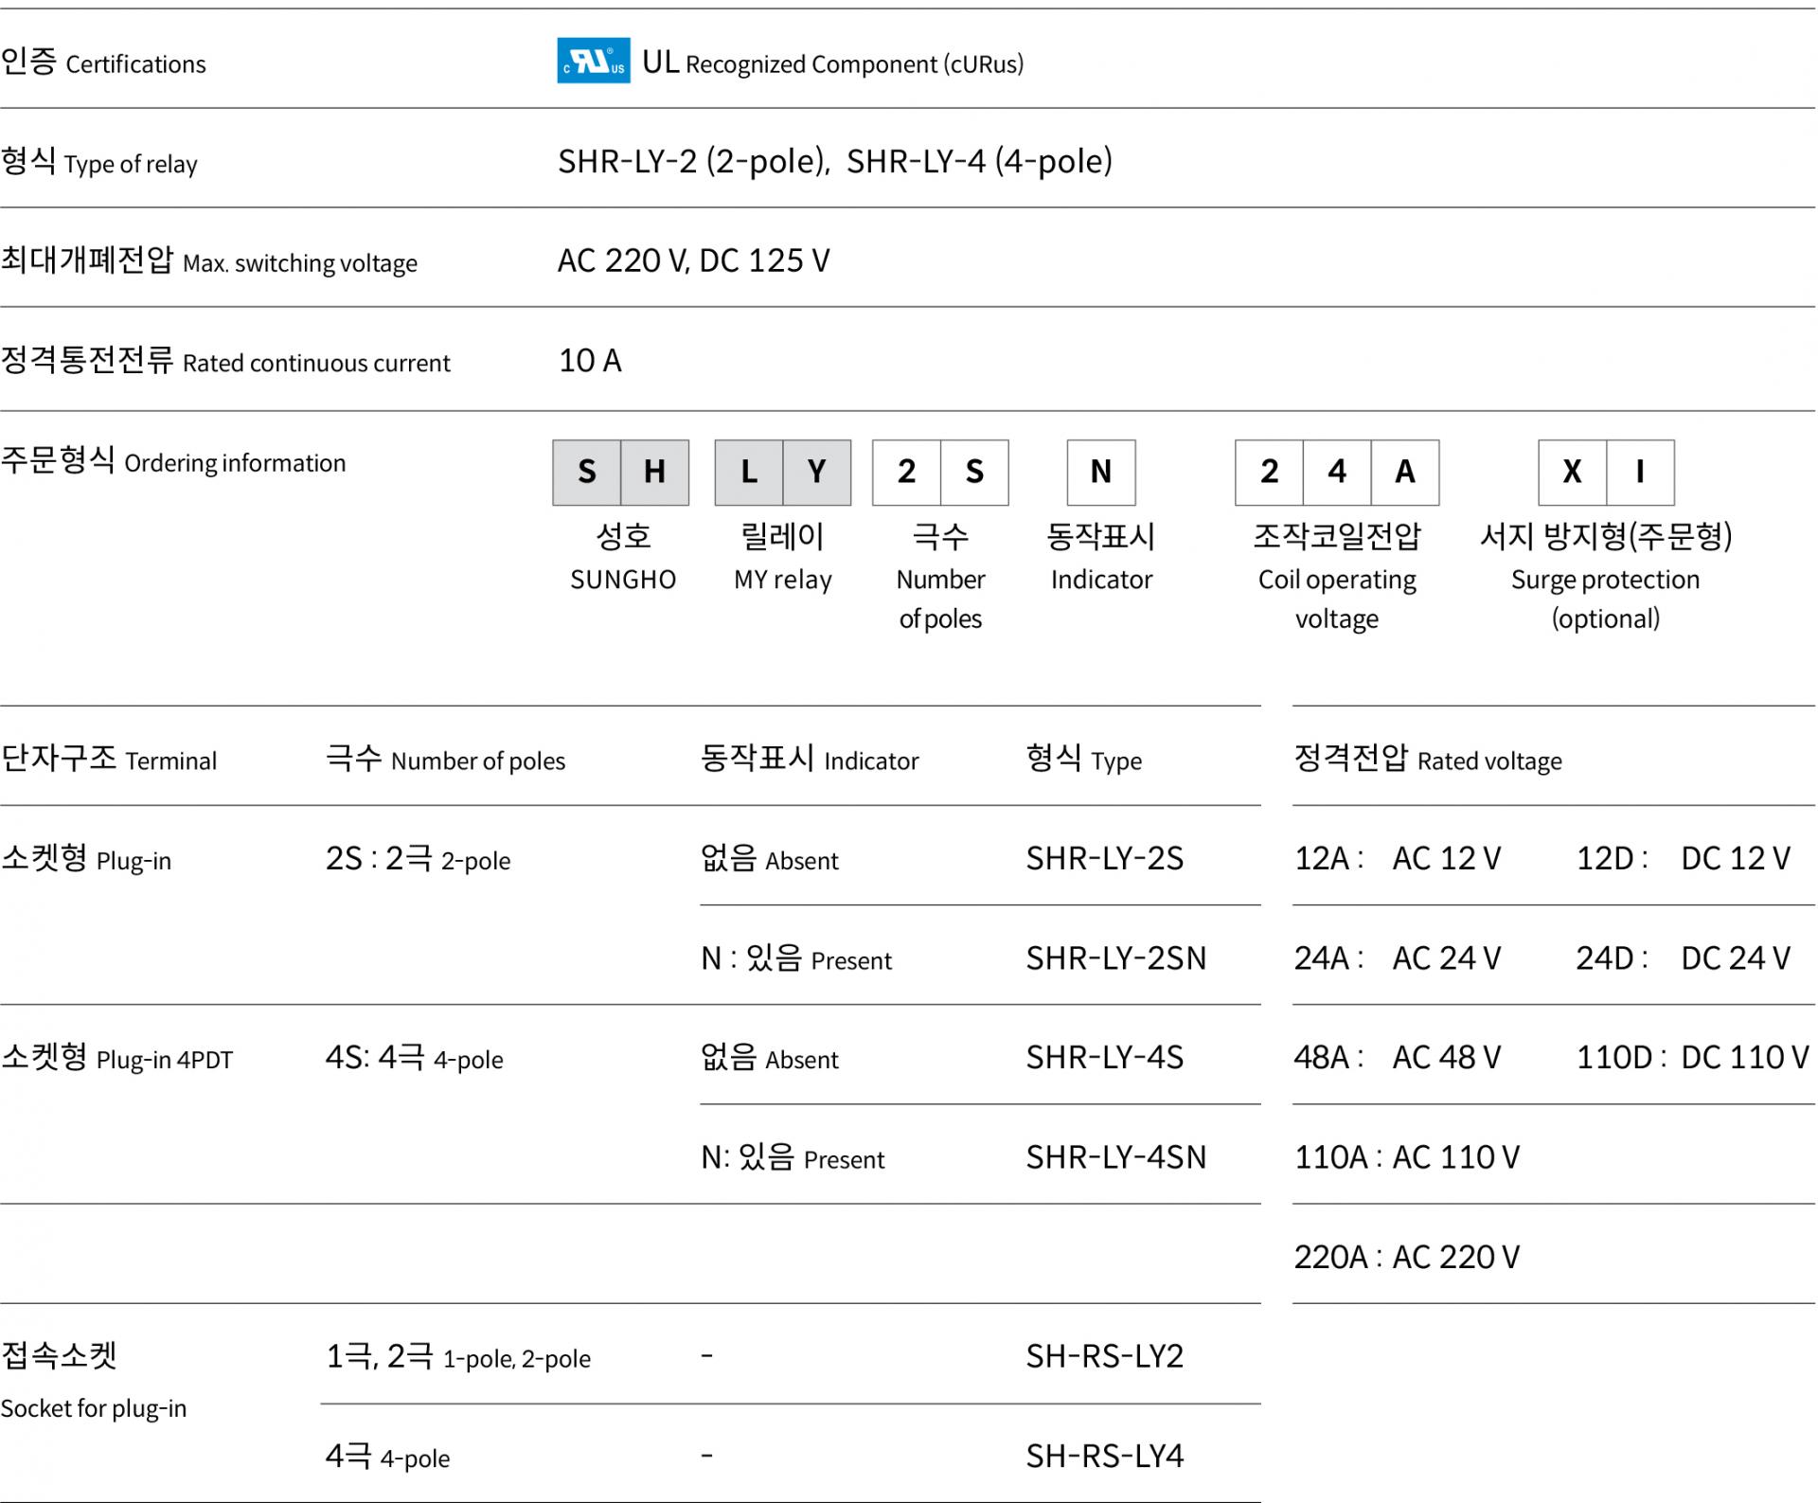Click the 'Number of poles' ordering label

pos(940,599)
